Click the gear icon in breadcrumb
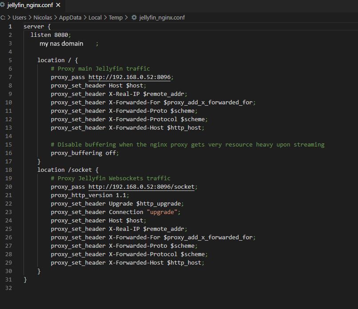 coord(134,18)
